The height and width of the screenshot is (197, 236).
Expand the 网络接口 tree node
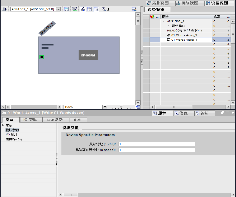coord(168,26)
